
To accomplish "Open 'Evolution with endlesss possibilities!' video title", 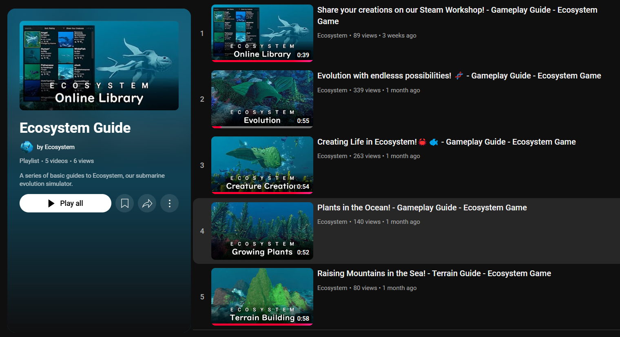I will (x=459, y=76).
